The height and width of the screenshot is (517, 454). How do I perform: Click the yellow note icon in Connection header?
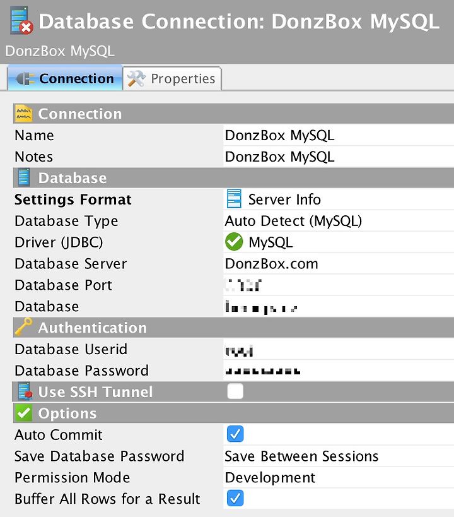point(24,114)
